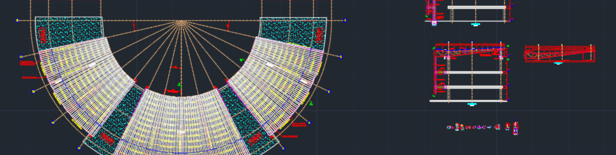This screenshot has width=616, height=155.
Task: Click the yellow grid bubble at the left axis end
Action: [x=17, y=21]
